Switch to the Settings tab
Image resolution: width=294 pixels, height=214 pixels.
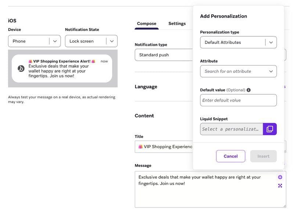pyautogui.click(x=177, y=24)
